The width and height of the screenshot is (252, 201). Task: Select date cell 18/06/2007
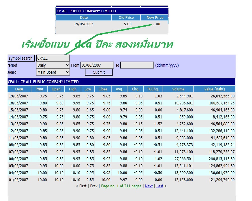[x=19, y=103]
